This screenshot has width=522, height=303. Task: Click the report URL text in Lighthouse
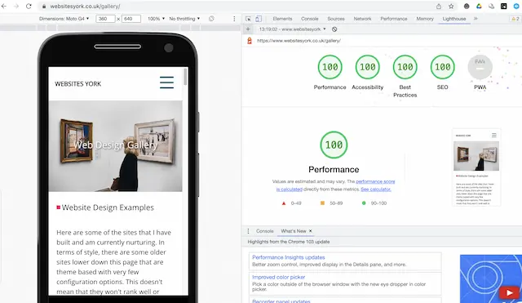299,41
